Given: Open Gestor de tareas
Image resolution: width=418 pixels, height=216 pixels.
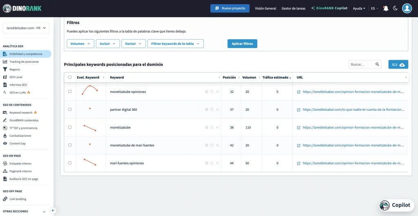Looking at the screenshot, I should (293, 8).
